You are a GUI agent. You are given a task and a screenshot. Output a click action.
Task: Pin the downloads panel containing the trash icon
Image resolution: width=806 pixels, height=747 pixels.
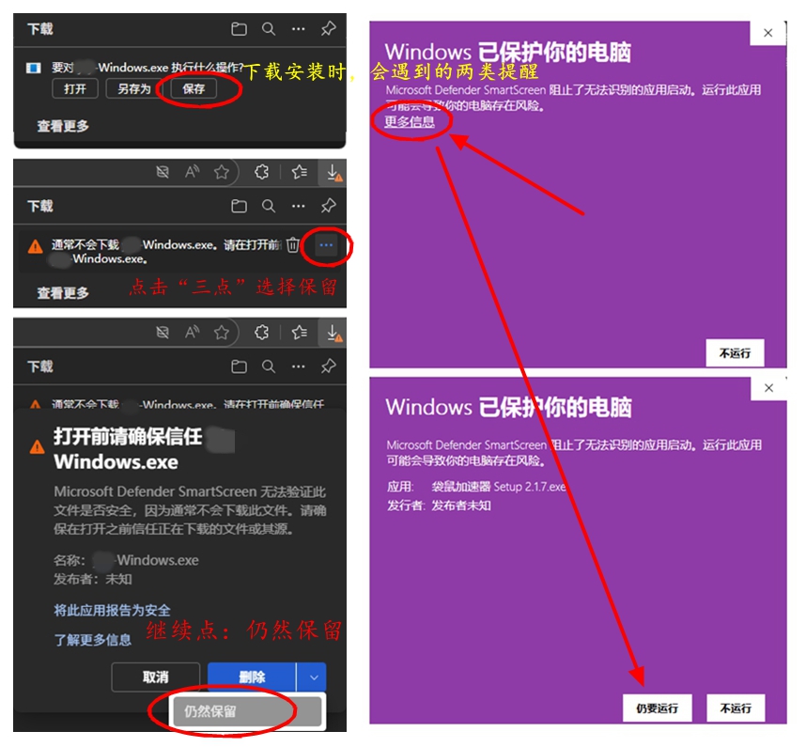tap(328, 206)
